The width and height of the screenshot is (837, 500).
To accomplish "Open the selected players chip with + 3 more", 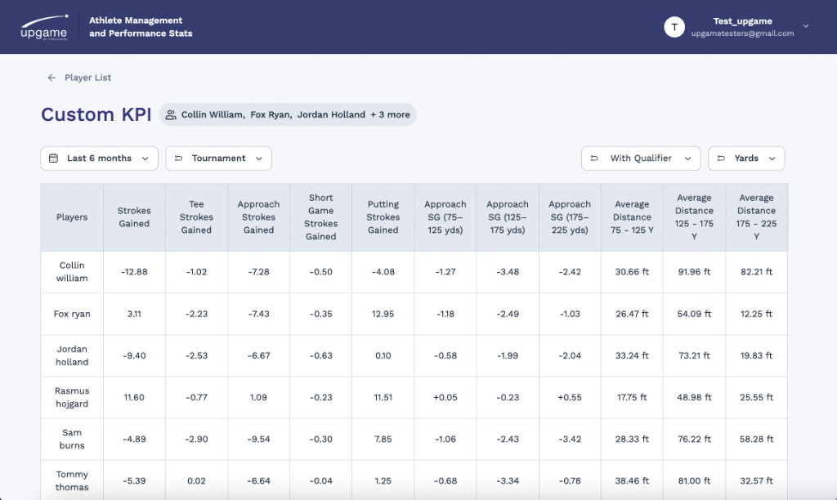I will [x=288, y=114].
